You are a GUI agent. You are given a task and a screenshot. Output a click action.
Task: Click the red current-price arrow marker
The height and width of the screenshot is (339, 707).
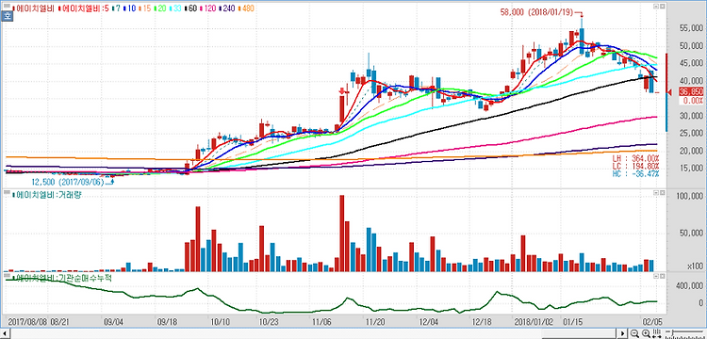669,92
